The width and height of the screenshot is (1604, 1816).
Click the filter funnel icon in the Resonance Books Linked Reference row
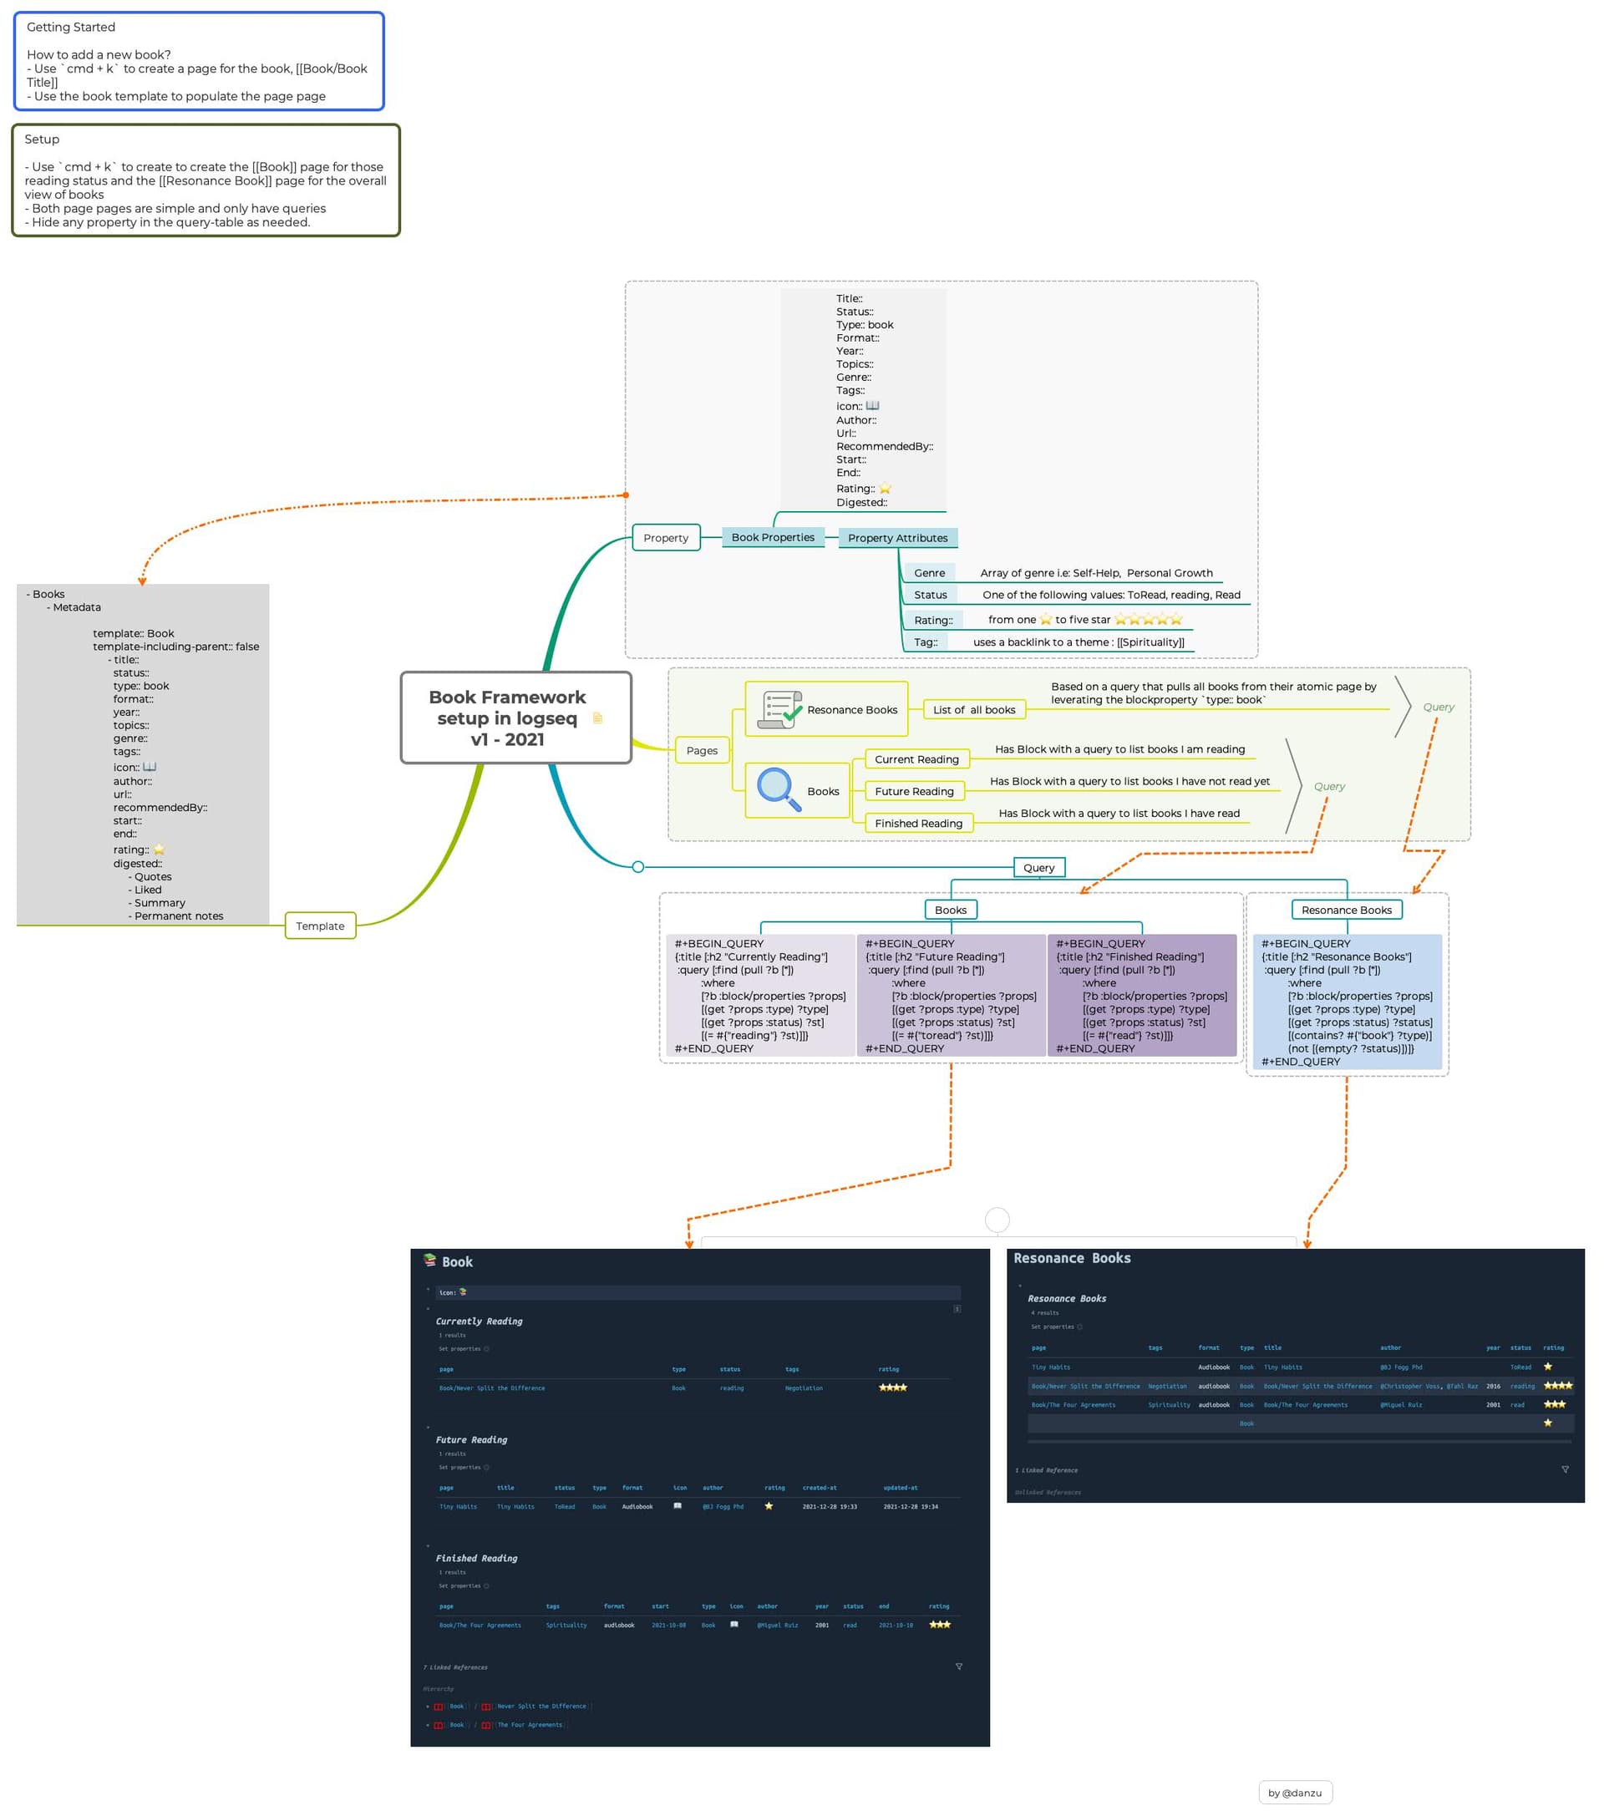pyautogui.click(x=1565, y=1469)
